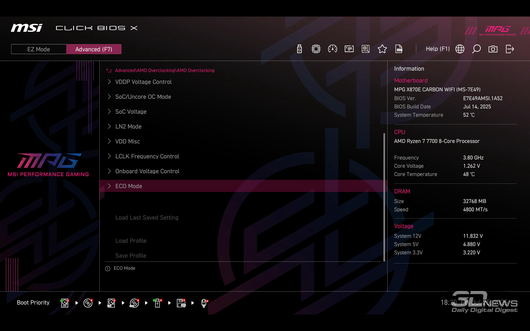Image resolution: width=530 pixels, height=331 pixels.
Task: Select USB flash key boot icon
Action: pyautogui.click(x=158, y=303)
